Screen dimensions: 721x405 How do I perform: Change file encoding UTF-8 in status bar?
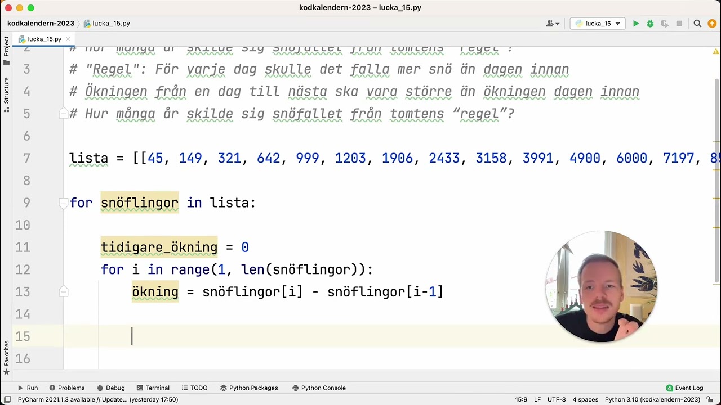pyautogui.click(x=557, y=400)
